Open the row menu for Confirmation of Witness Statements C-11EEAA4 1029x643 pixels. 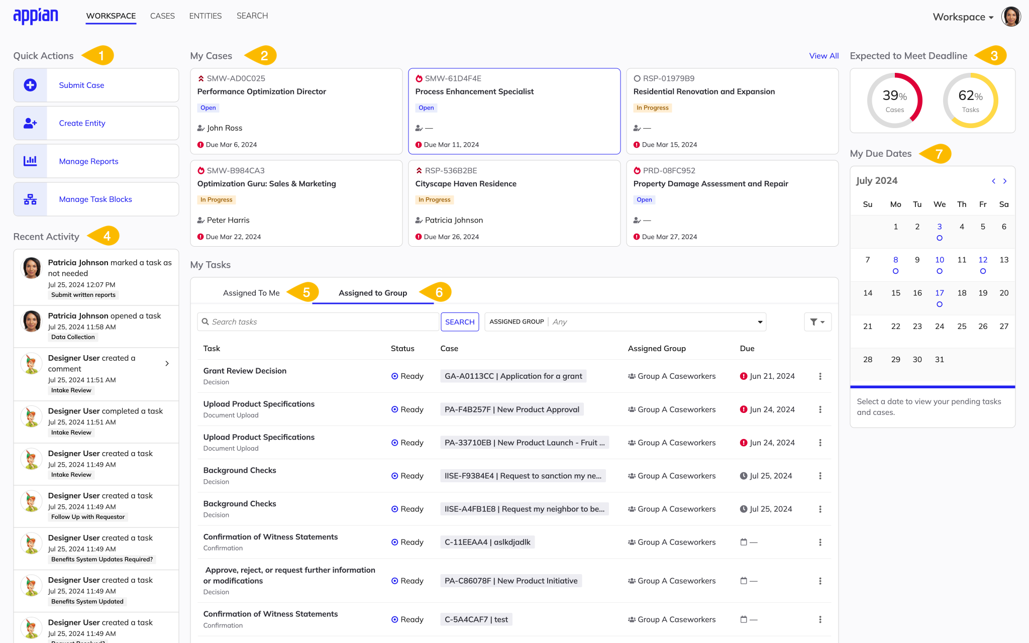[820, 542]
